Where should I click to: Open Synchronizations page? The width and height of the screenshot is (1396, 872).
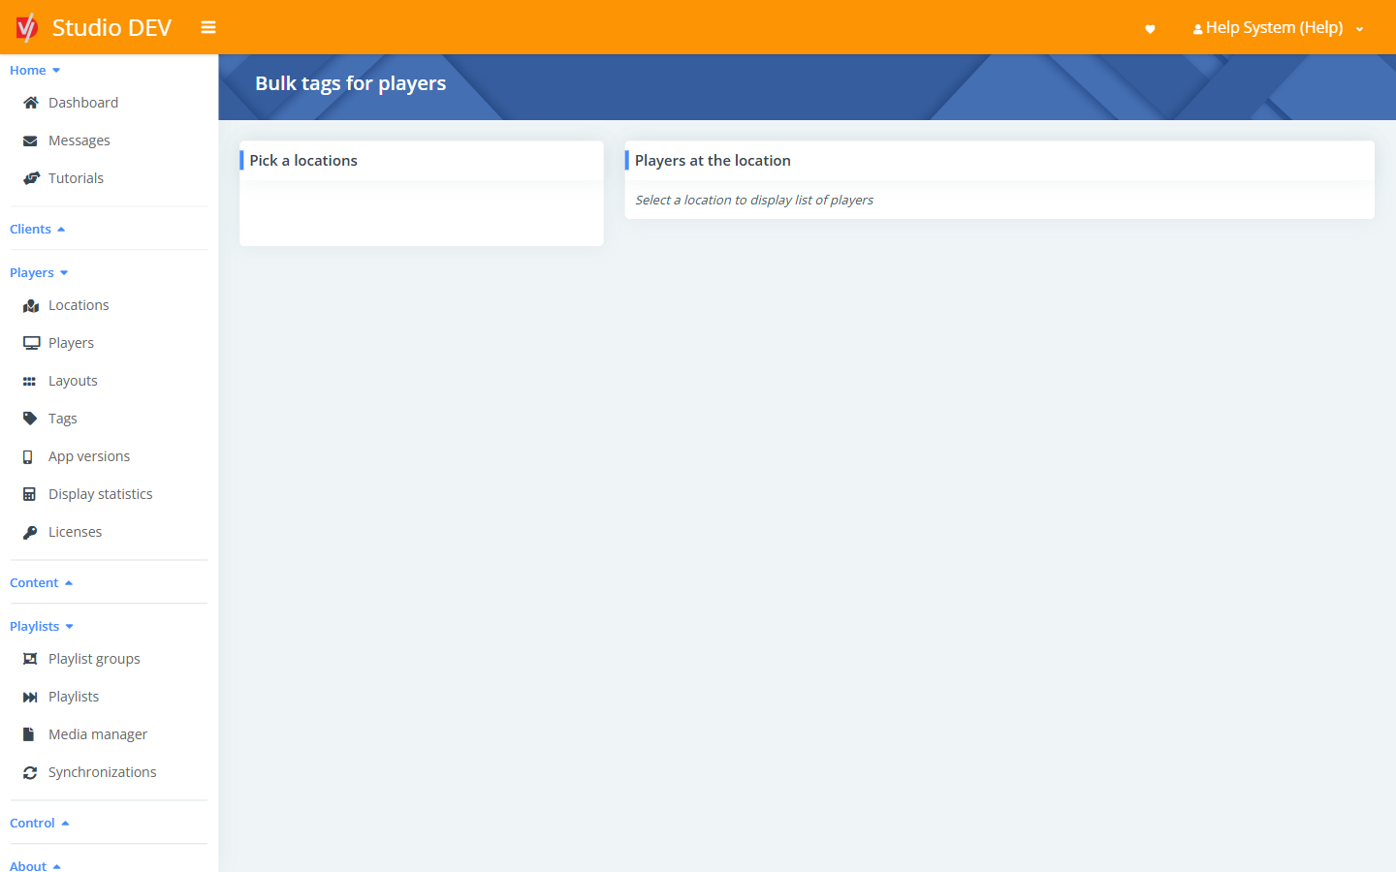tap(102, 772)
